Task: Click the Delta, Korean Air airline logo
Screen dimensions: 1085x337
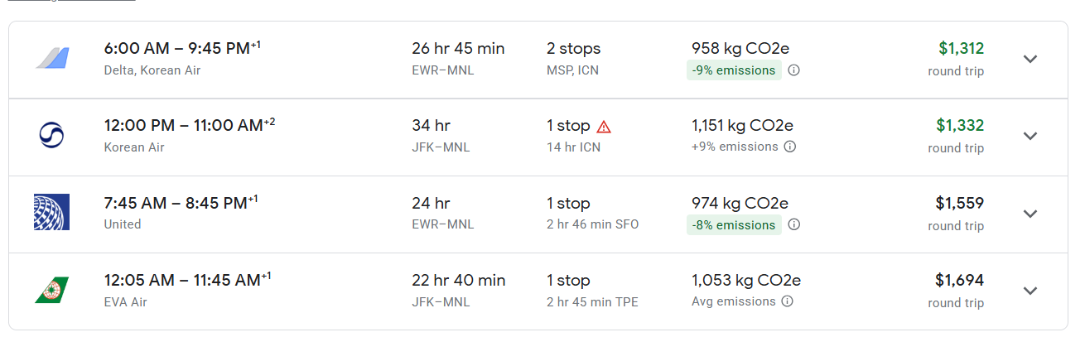Action: pyautogui.click(x=51, y=59)
